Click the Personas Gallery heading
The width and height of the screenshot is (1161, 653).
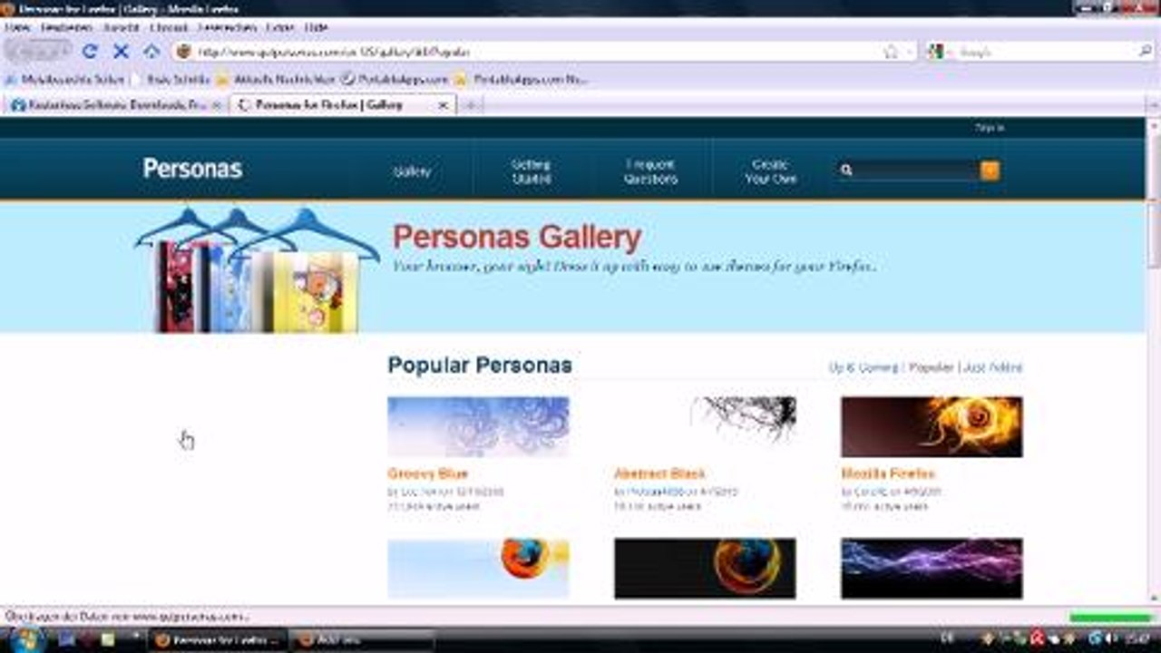[x=517, y=238]
